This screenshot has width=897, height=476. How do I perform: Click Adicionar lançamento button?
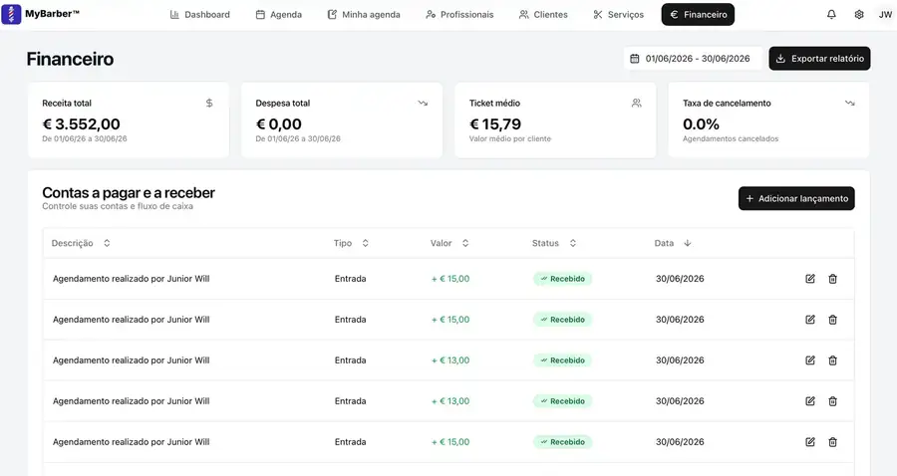point(796,198)
